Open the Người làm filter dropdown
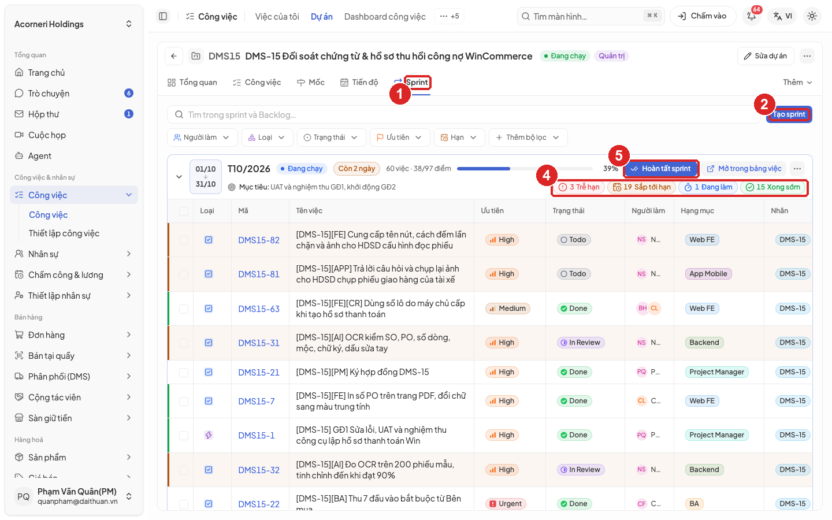Screen dimensions: 832x520 [202, 138]
